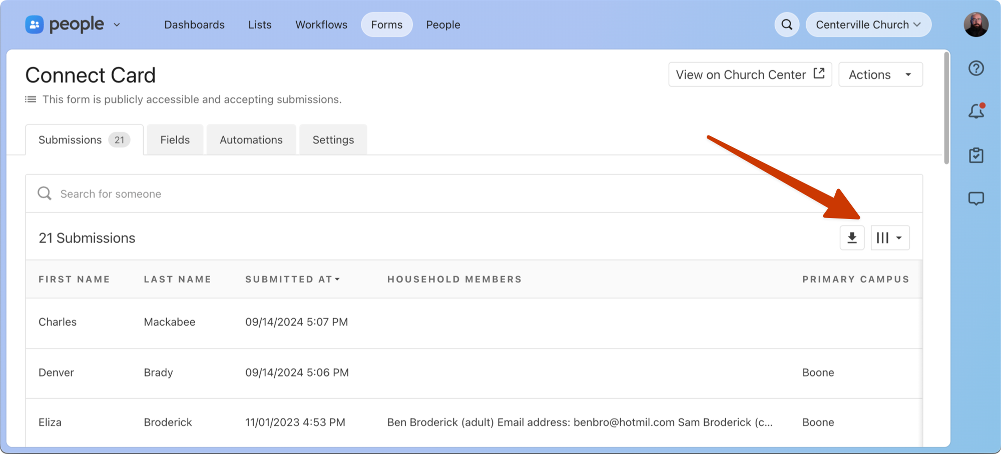The height and width of the screenshot is (454, 1001).
Task: Select People from the top navigation
Action: tap(442, 24)
